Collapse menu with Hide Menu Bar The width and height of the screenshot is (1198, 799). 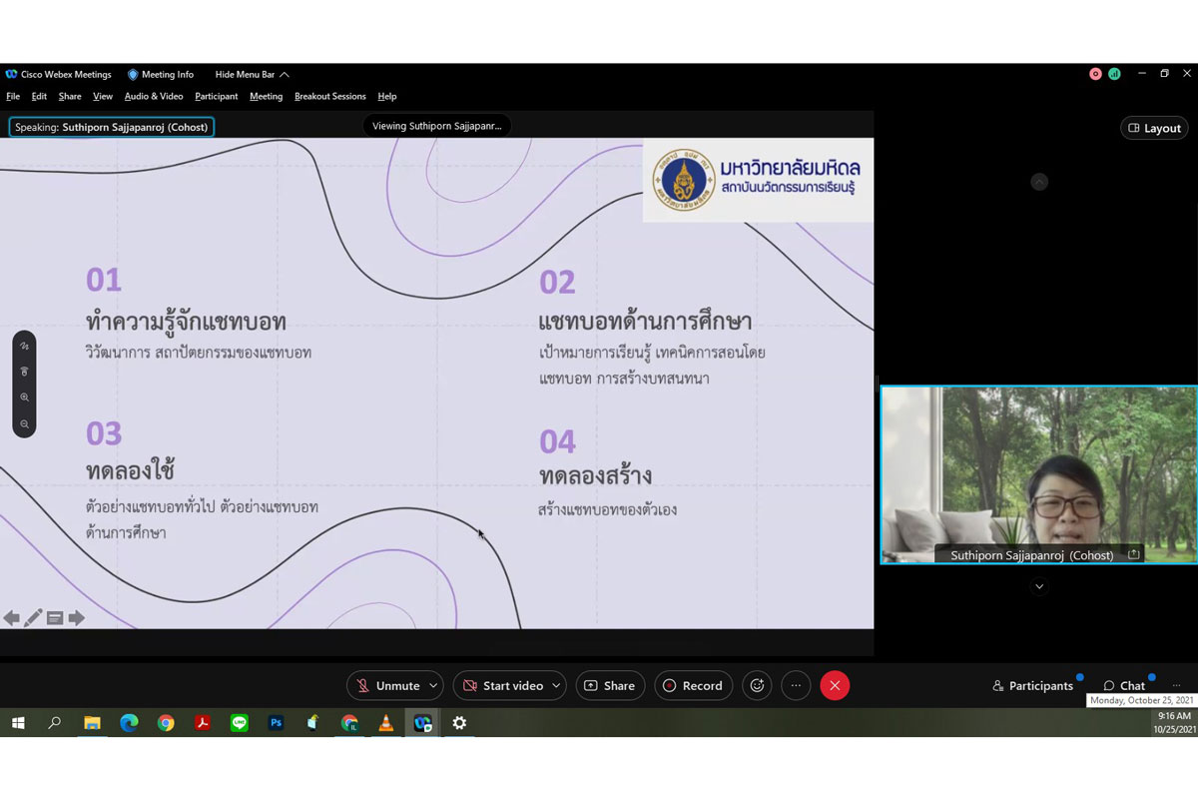click(x=252, y=75)
